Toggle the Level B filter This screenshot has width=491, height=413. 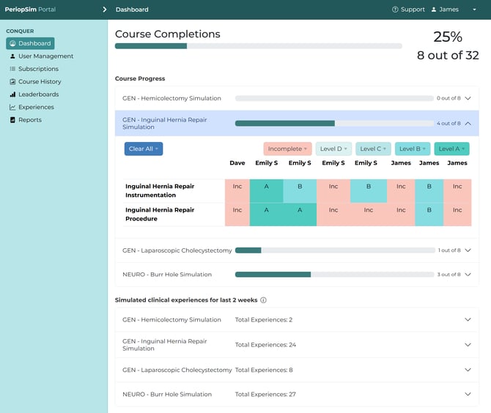pyautogui.click(x=413, y=149)
